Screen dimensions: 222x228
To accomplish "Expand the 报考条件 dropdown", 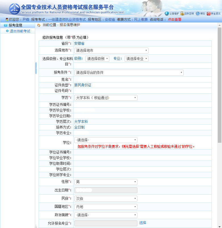I will [x=129, y=73].
